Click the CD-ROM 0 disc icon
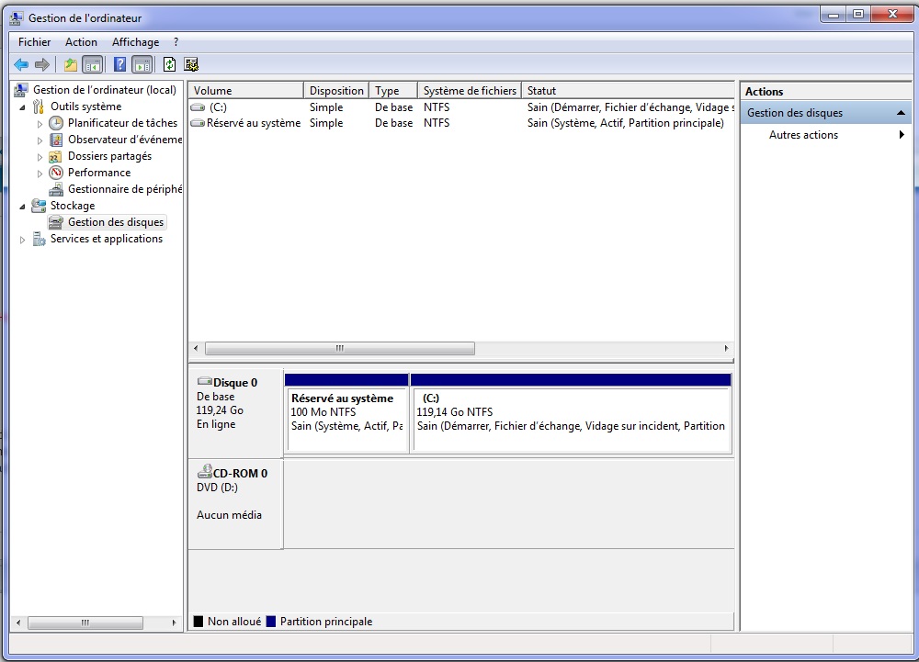This screenshot has width=919, height=662. click(205, 471)
